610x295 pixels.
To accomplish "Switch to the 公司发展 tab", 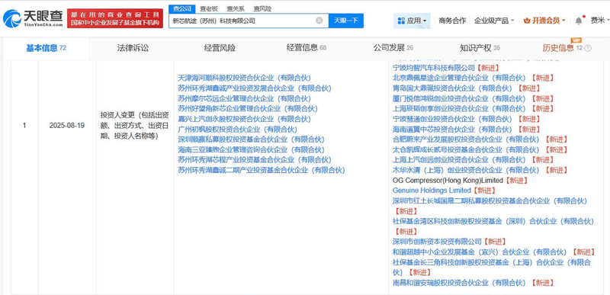I will (393, 48).
